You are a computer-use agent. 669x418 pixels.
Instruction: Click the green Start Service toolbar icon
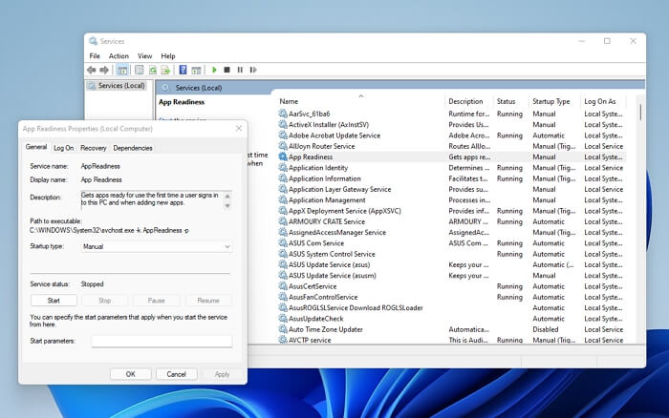coord(215,70)
